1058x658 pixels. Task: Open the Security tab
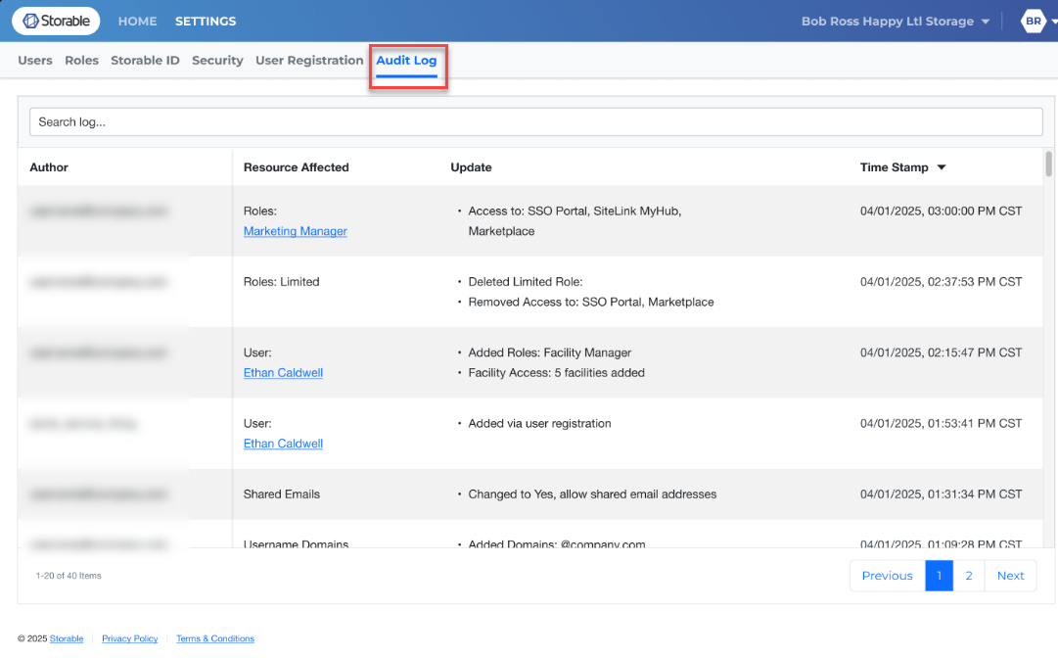(x=217, y=60)
